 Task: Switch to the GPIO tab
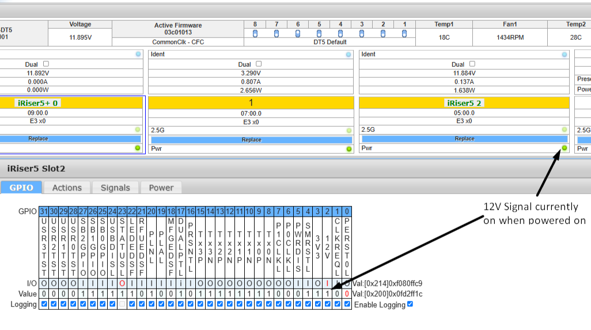21,188
